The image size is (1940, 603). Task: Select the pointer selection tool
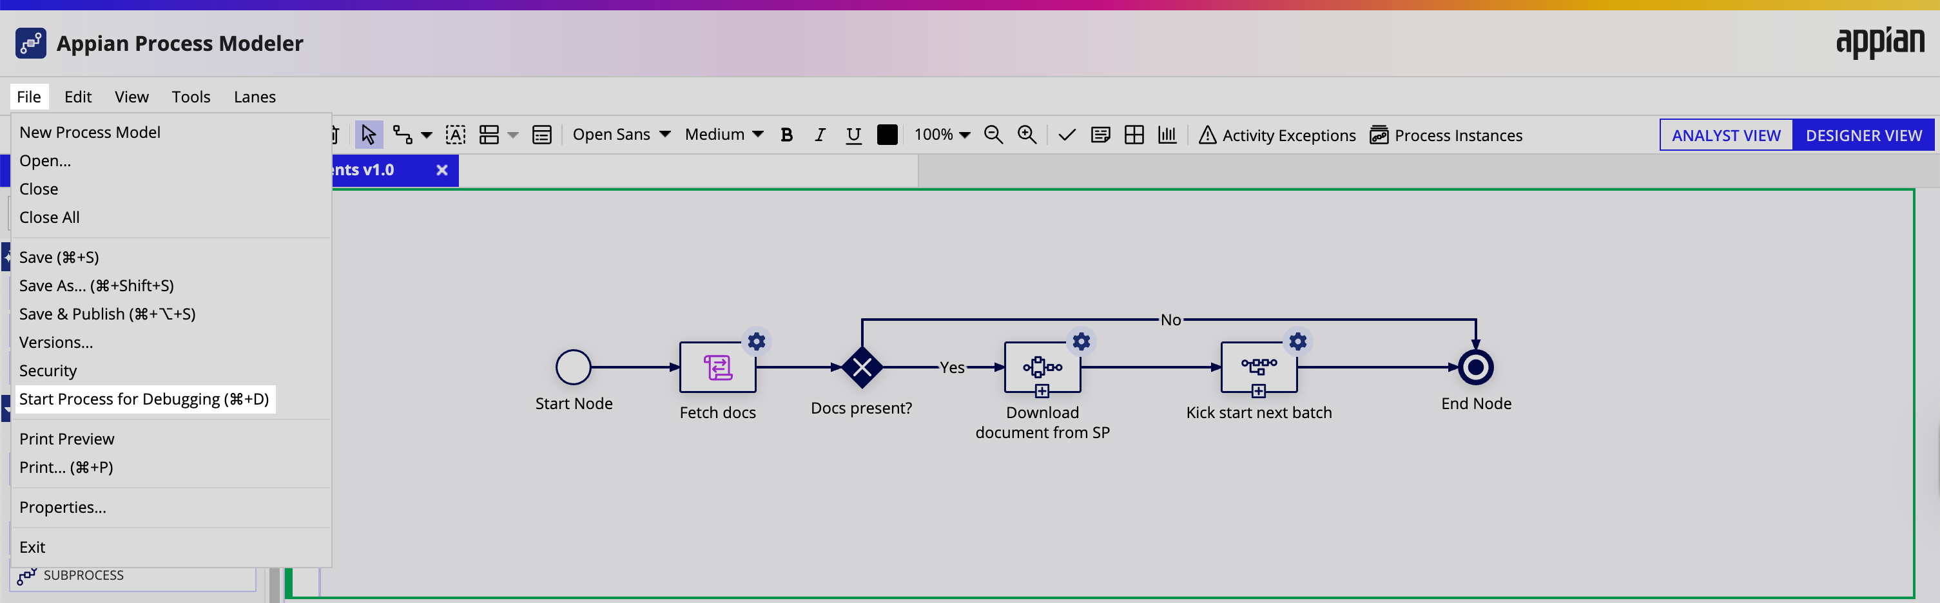(368, 135)
